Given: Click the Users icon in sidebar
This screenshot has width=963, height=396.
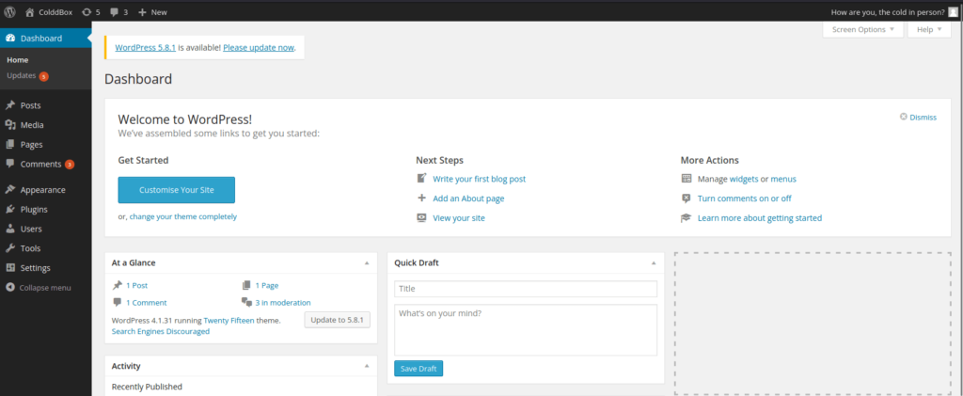Looking at the screenshot, I should (9, 229).
